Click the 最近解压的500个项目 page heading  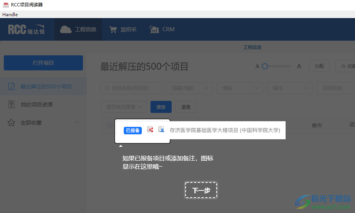coord(144,66)
